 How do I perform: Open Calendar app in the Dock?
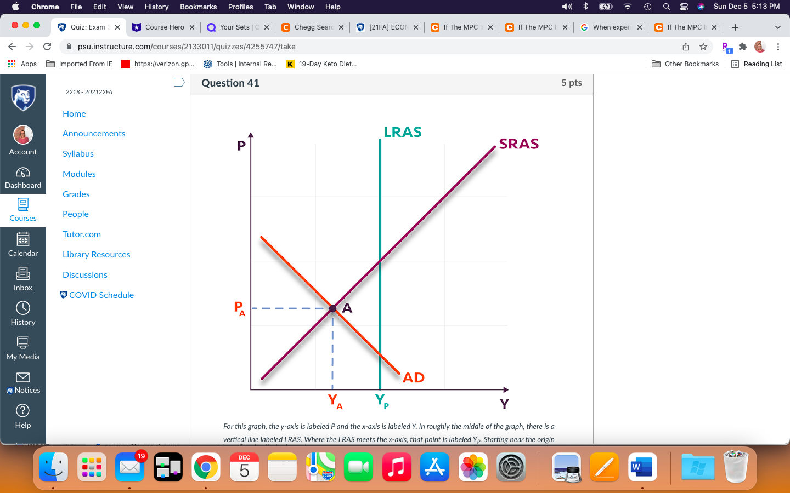tap(244, 467)
